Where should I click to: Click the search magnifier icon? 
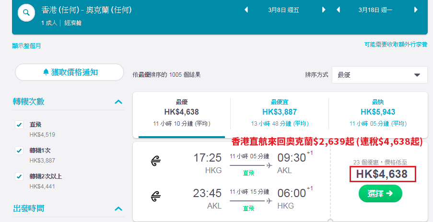[26, 12]
